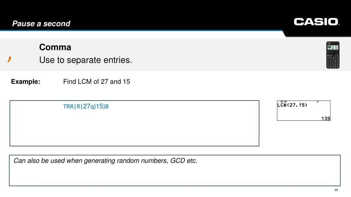
Task: Click the status icons at display top-left
Action: [283, 102]
